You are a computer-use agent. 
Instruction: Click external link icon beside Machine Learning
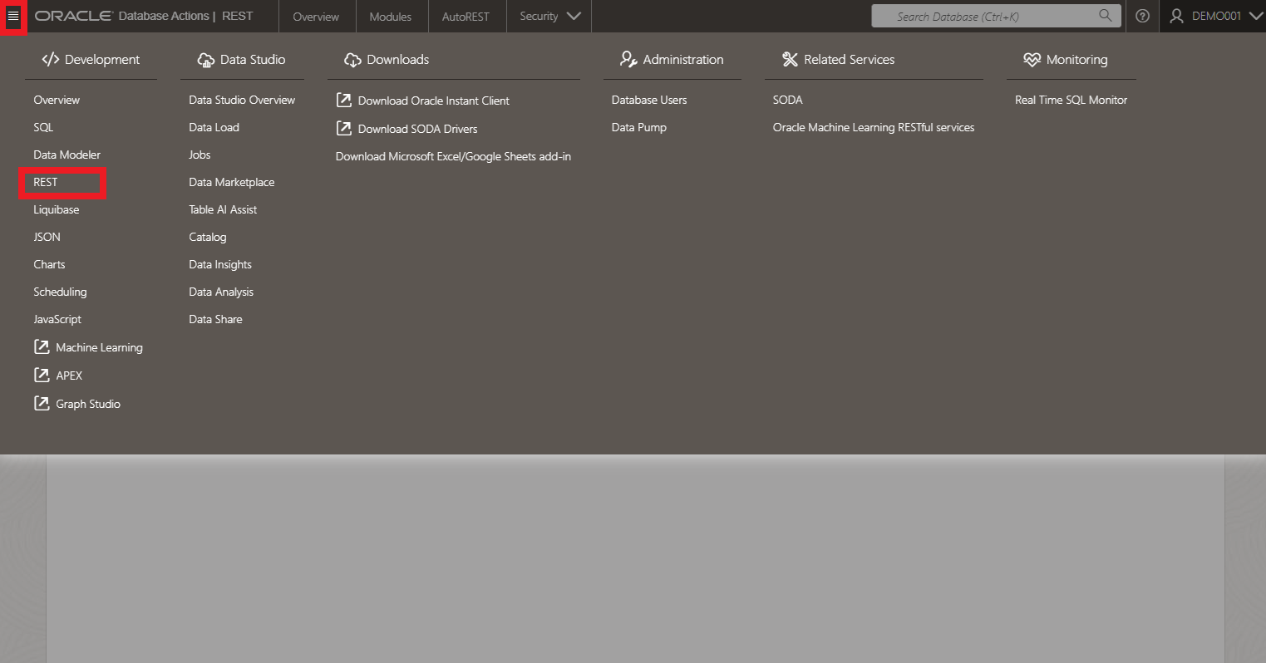tap(42, 346)
